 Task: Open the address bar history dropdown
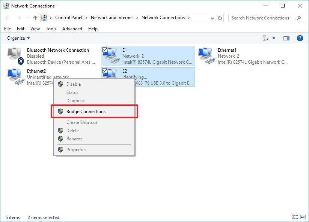(213, 18)
